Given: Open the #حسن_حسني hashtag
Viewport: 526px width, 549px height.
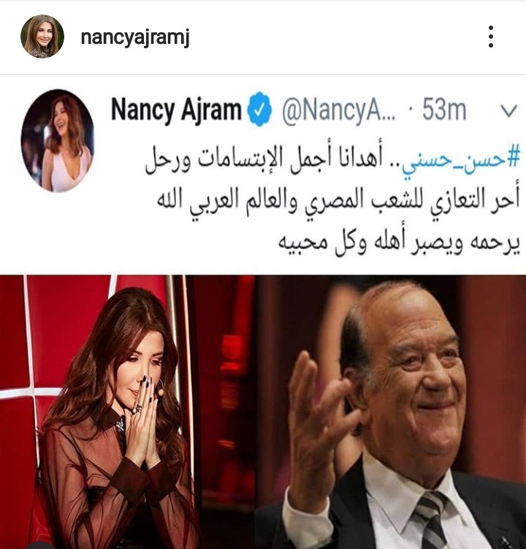Looking at the screenshot, I should [461, 163].
